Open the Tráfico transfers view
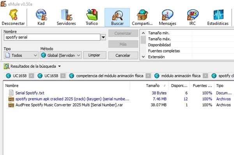 (x=92, y=17)
